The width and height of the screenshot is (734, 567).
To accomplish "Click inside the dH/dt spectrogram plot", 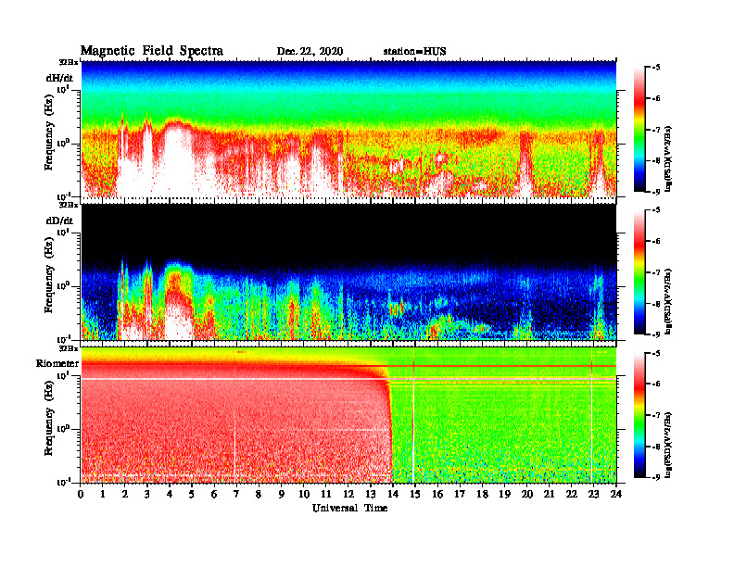I will (x=348, y=129).
